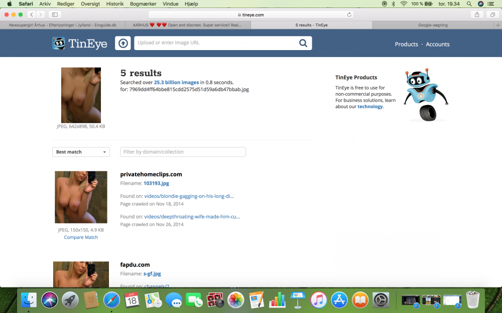
Task: Launch App Store from the dock
Action: (339, 300)
